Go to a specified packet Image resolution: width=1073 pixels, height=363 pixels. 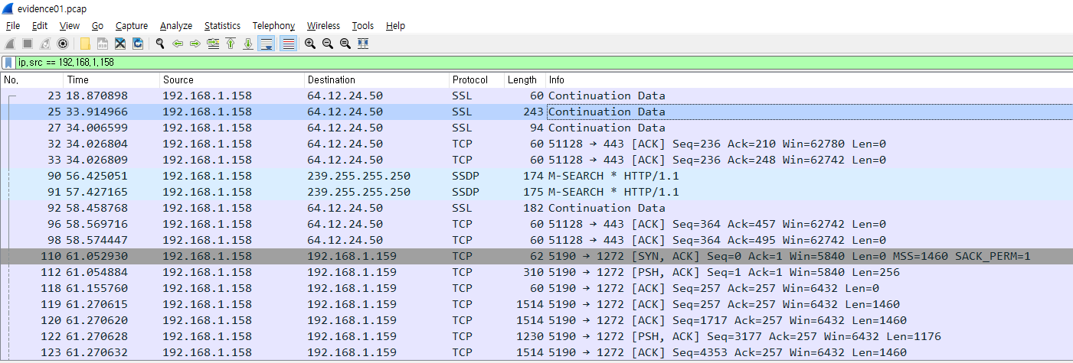(213, 44)
